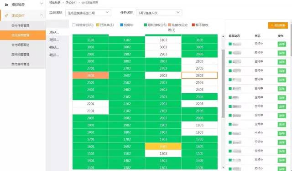Select the outlined room cell 2605
Viewport: 292px width, 171px height.
(x=199, y=75)
